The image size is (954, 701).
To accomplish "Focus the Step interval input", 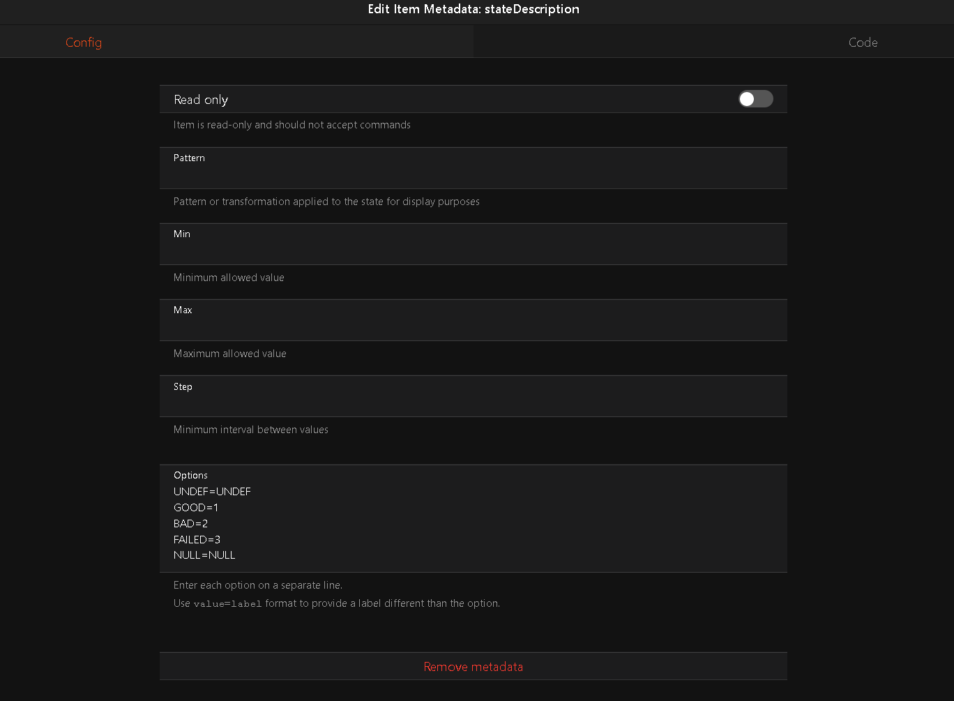I will pyautogui.click(x=473, y=403).
